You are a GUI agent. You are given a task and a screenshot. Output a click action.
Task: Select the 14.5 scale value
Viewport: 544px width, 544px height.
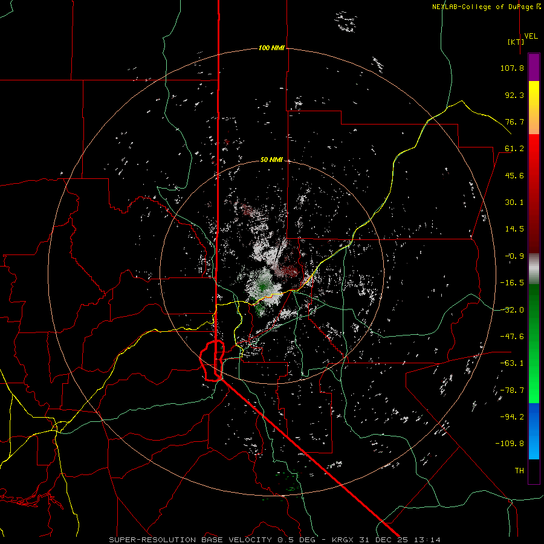[514, 229]
